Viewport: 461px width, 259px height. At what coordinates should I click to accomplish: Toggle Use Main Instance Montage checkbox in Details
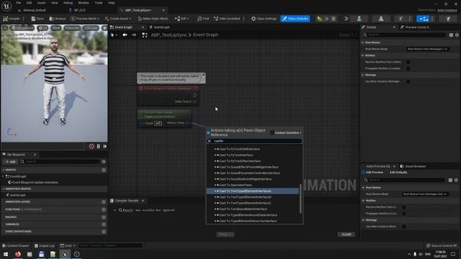tap(408, 81)
